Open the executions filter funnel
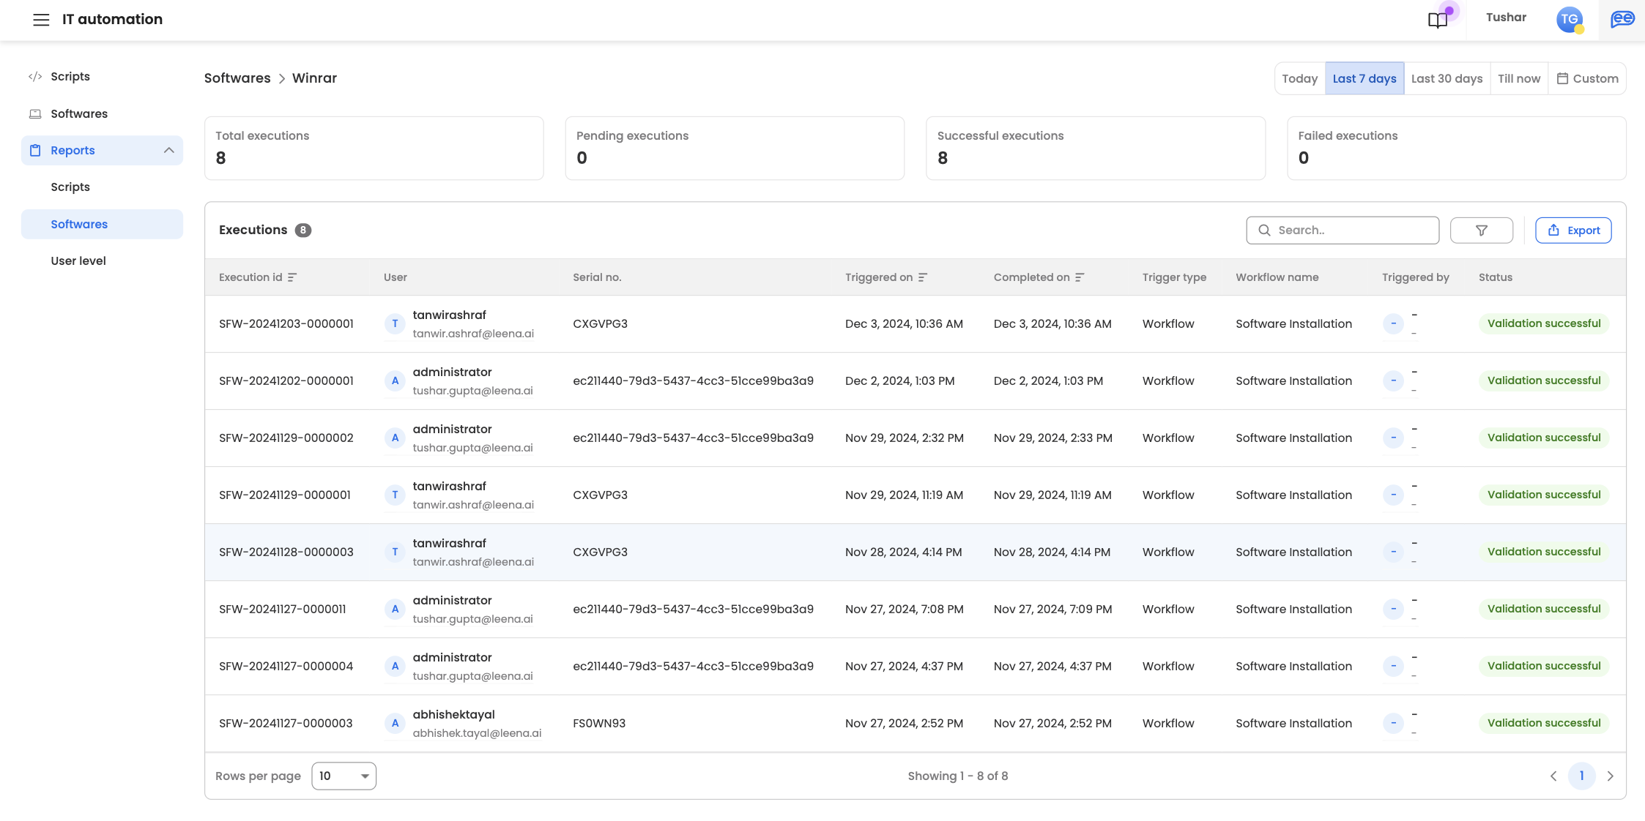The height and width of the screenshot is (821, 1645). coord(1481,230)
